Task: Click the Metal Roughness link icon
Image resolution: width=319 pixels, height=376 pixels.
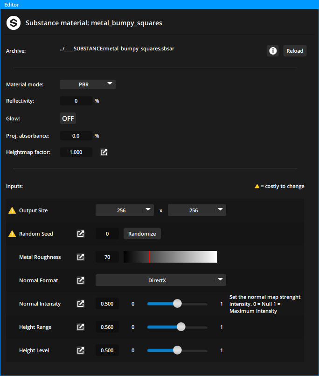Action: [81, 257]
